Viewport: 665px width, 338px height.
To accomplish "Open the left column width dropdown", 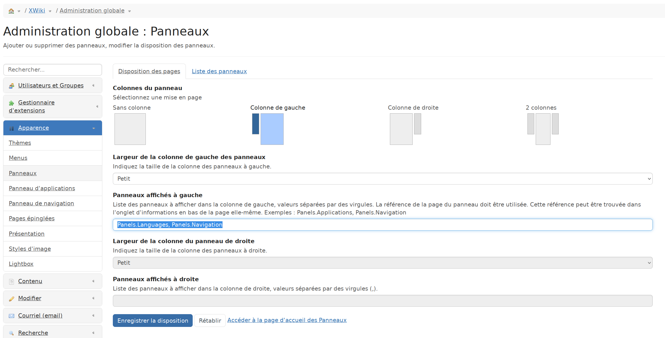I will point(383,179).
